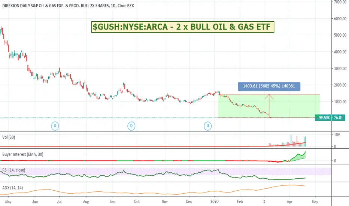Screen dimensions: 349x206
Task: Click the 3000.00 price axis label
Action: [x=340, y=69]
